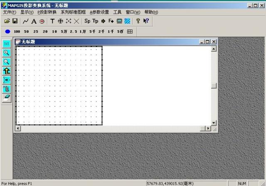The image size is (266, 186).
Task: Click the horizontal scrollbar right arrow
Action: tap(208, 129)
